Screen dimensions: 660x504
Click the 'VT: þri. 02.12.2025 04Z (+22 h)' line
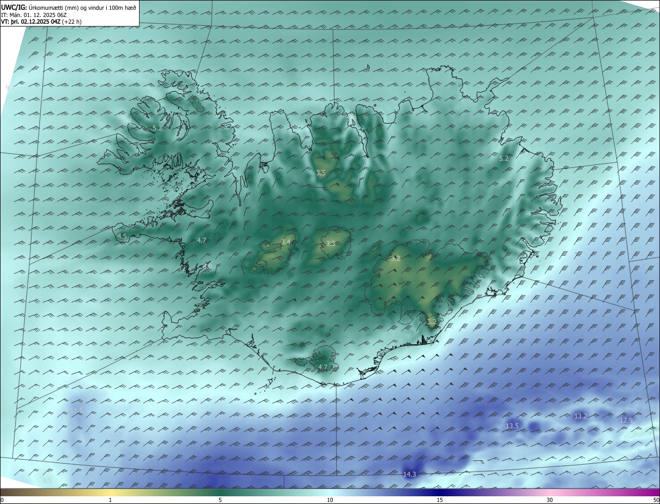click(x=41, y=22)
